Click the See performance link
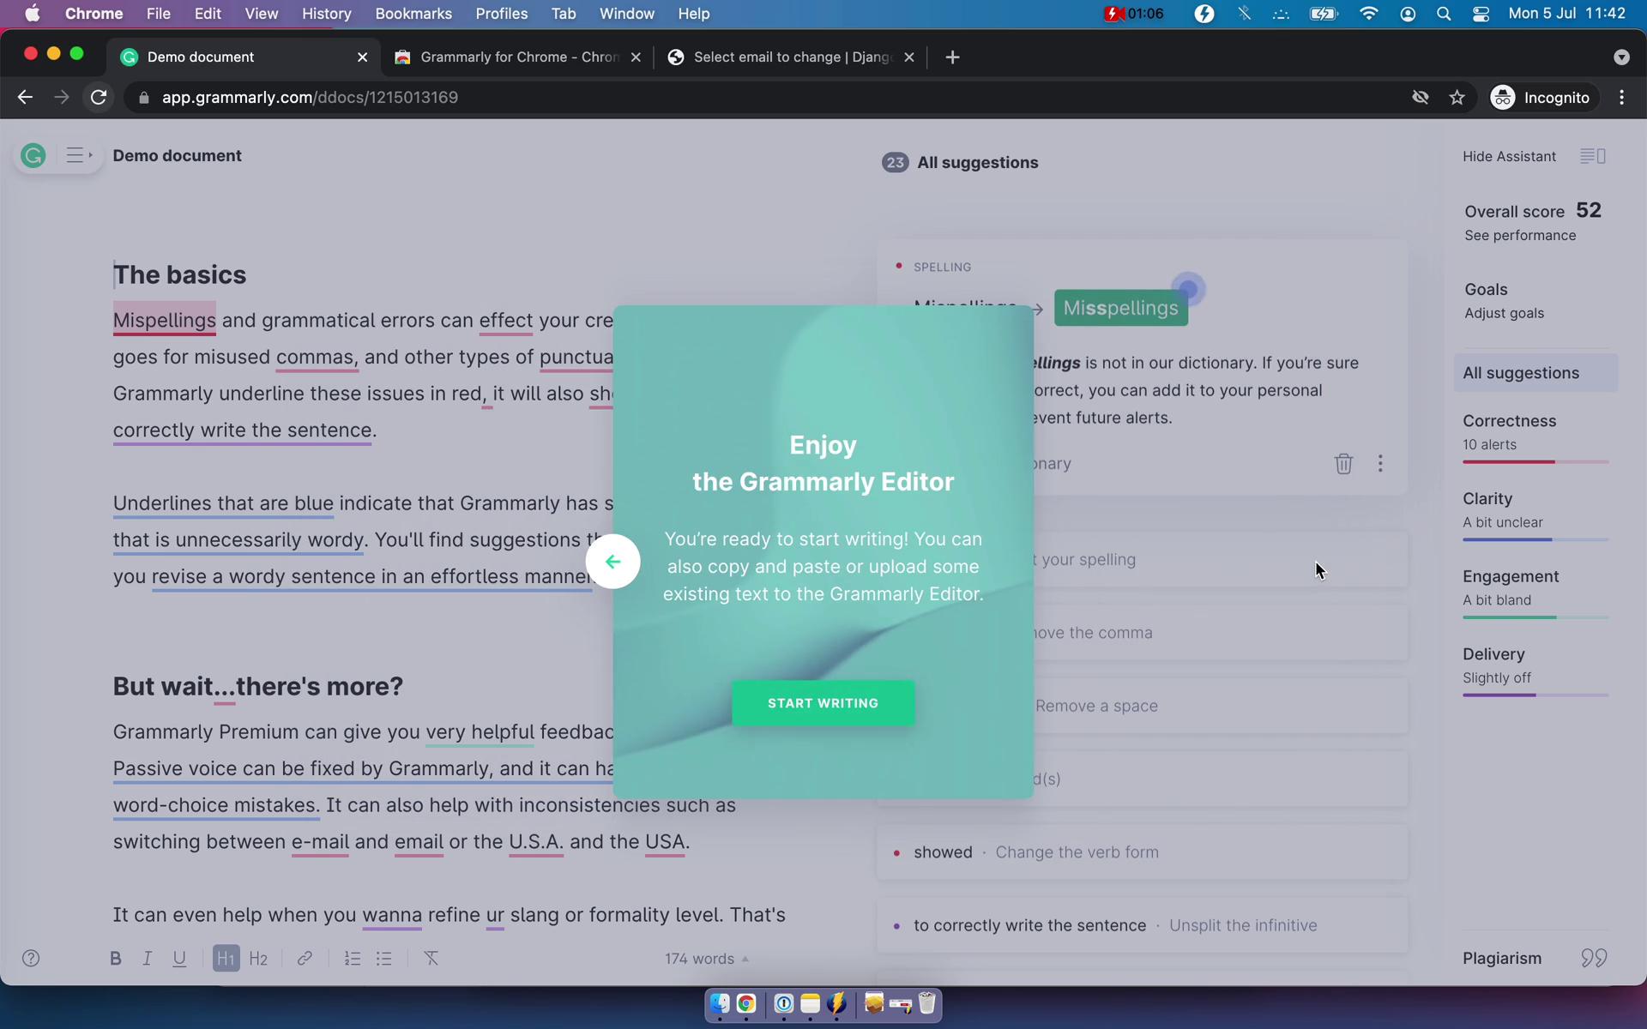The height and width of the screenshot is (1029, 1647). point(1519,235)
